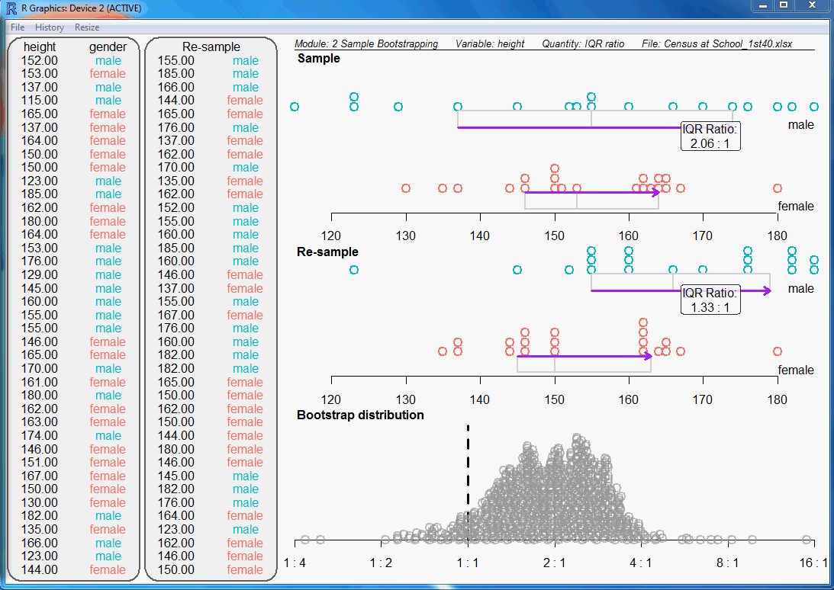Click the Module: 2 Sample Bootstrapping text

366,43
